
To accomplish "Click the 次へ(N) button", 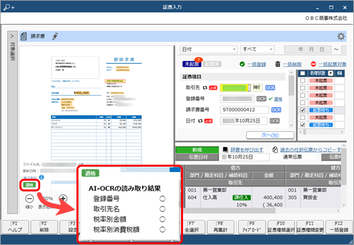I will (270, 135).
